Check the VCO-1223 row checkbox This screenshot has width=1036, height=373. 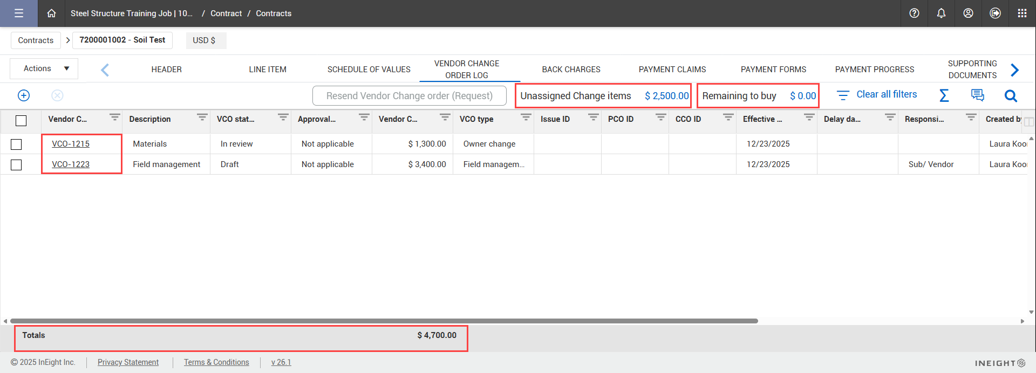click(16, 164)
